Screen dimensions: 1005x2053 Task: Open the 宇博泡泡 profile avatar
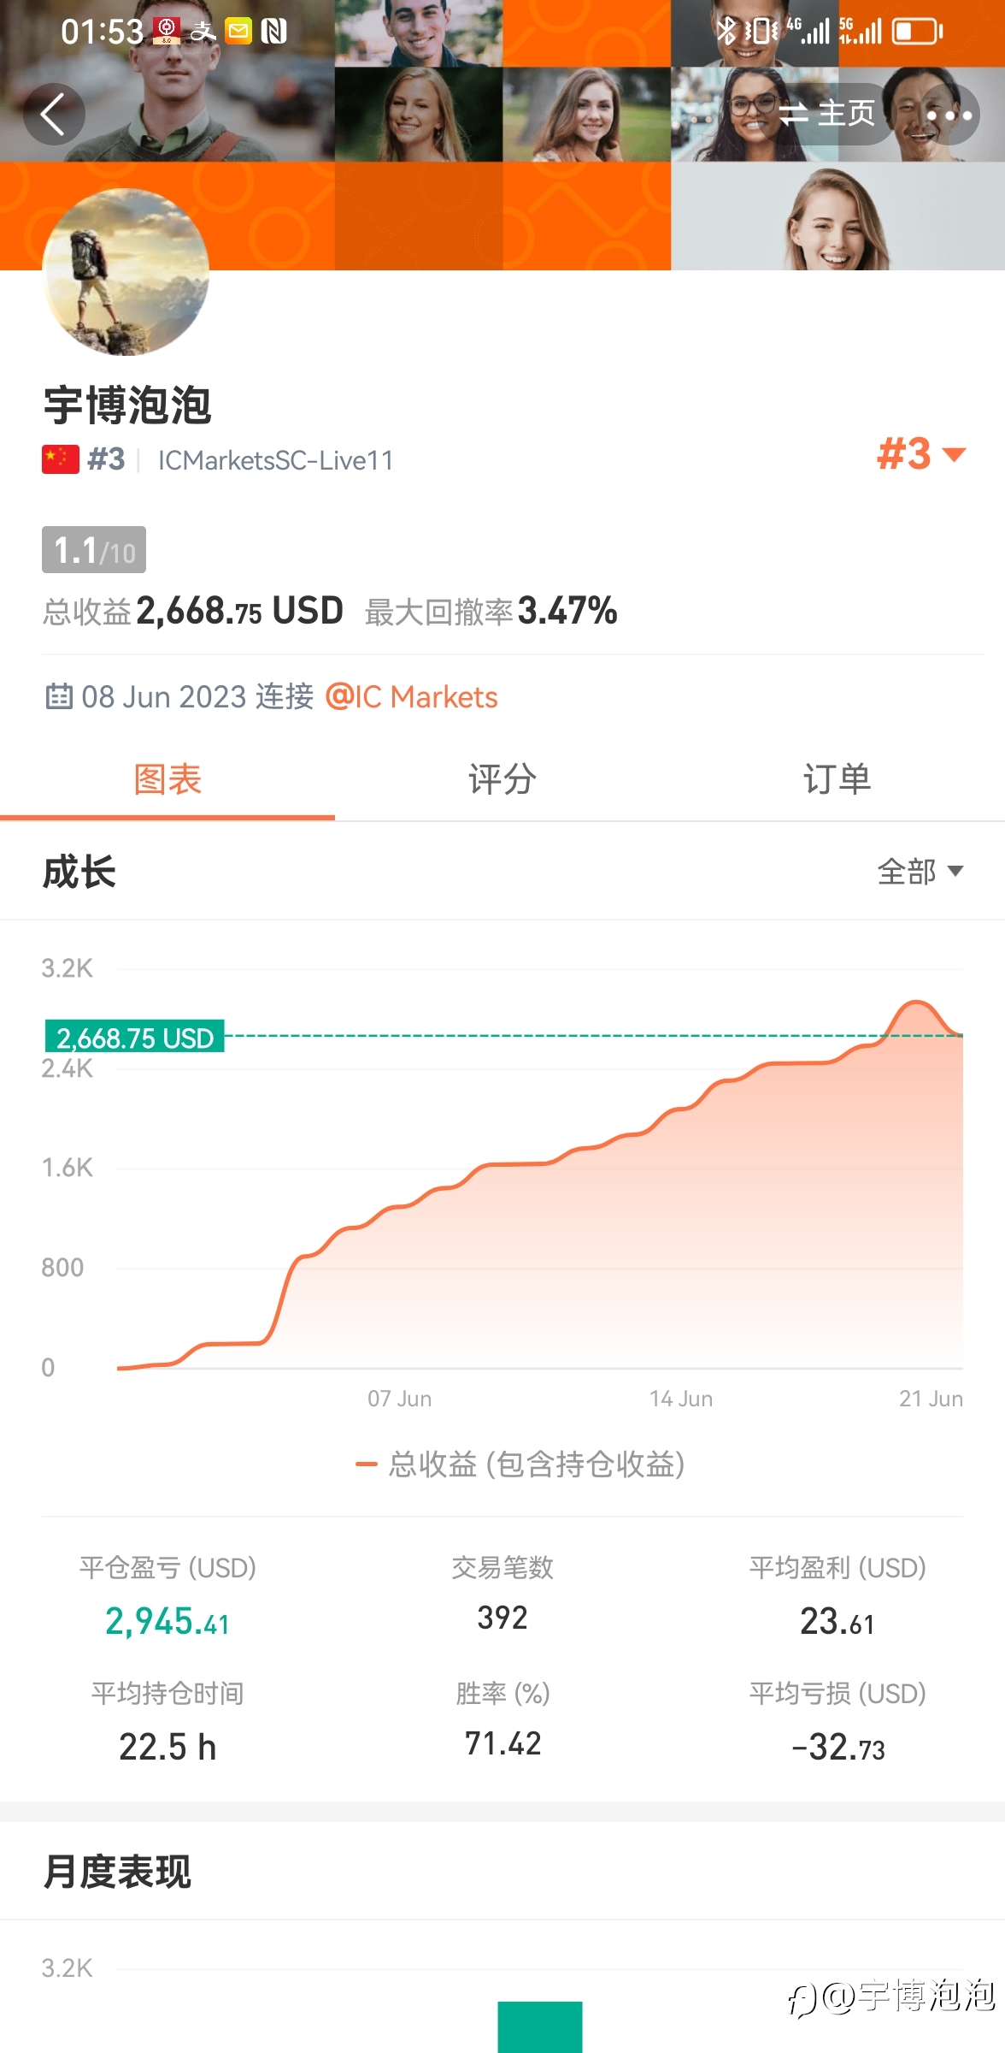(x=126, y=272)
